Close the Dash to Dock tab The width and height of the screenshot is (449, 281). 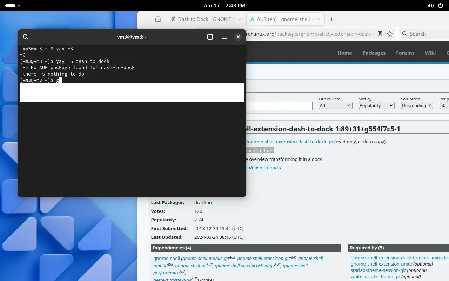pos(240,19)
